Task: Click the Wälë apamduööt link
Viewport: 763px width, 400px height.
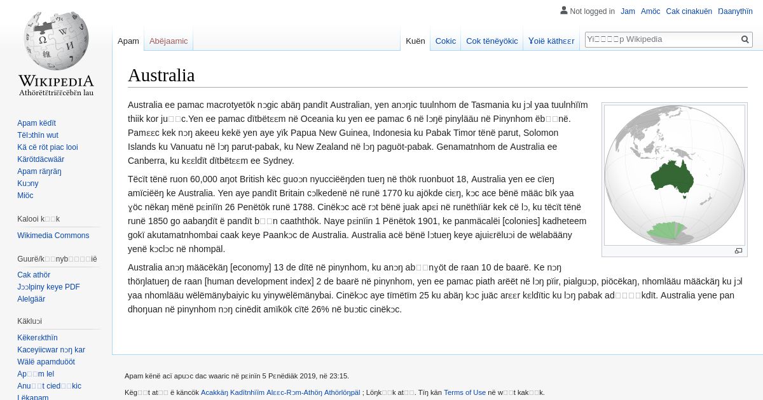Action: (46, 362)
